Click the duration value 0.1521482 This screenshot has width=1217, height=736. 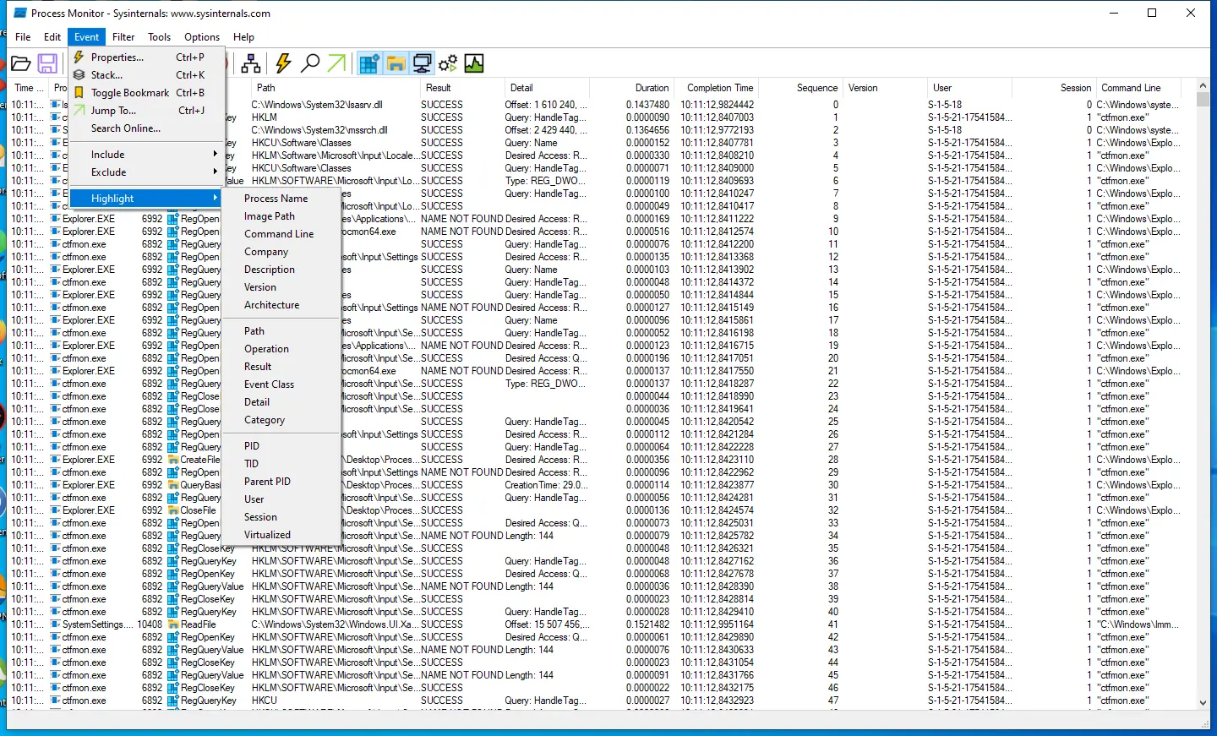647,624
